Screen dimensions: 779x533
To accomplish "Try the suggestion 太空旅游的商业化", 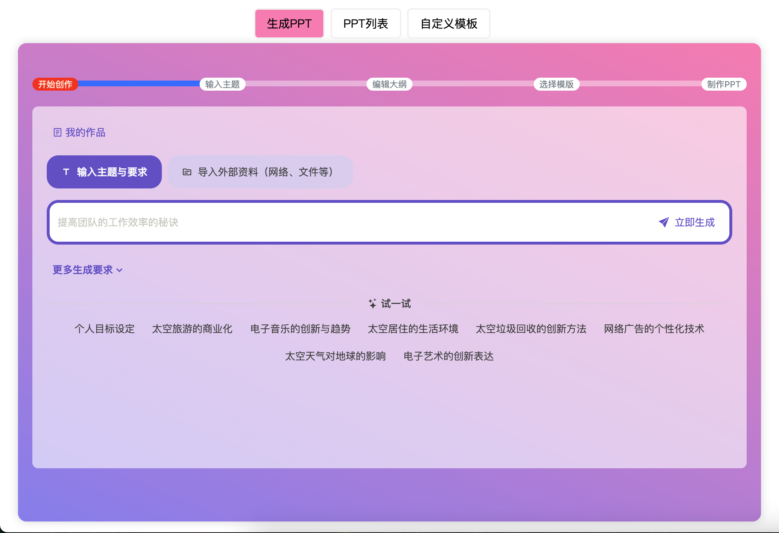I will pyautogui.click(x=192, y=329).
